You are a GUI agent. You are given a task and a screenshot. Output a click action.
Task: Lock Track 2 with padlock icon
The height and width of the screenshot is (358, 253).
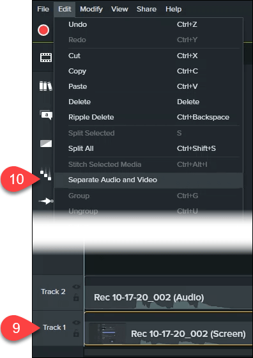[x=76, y=297]
